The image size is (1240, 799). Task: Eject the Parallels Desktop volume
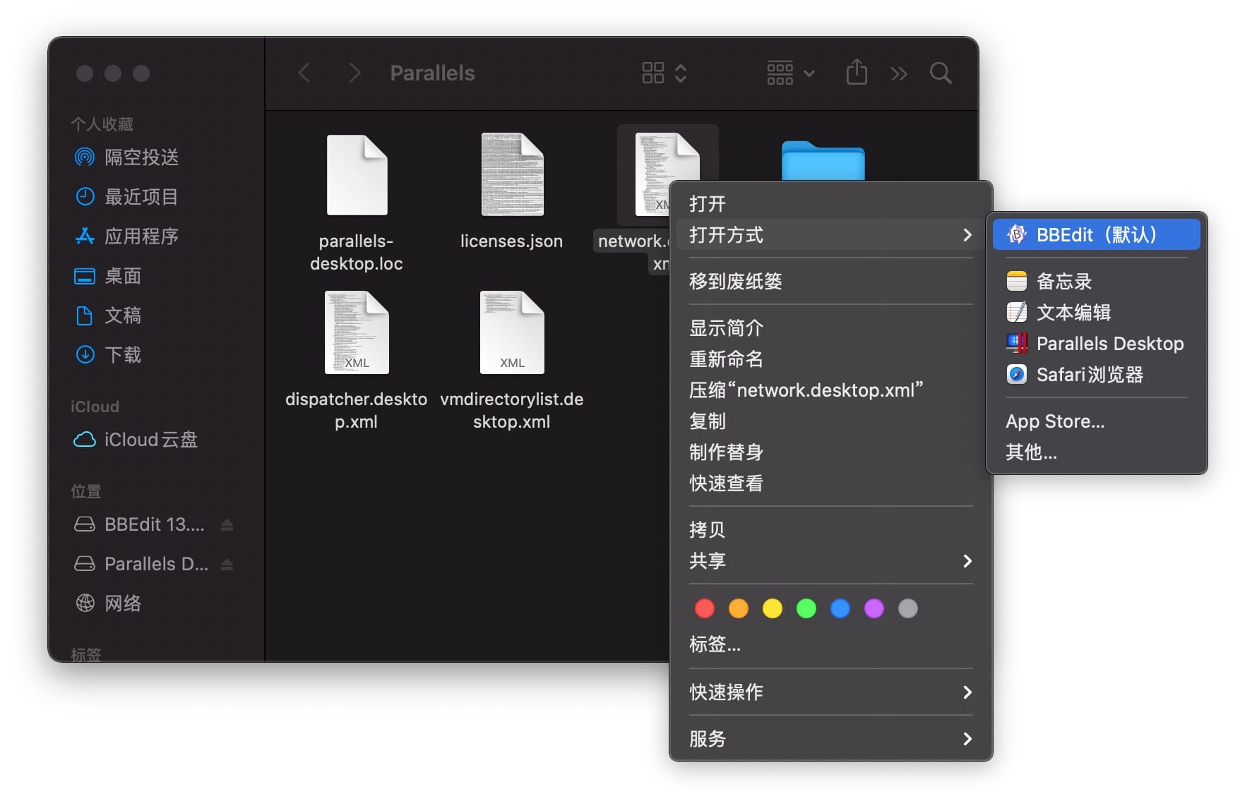pyautogui.click(x=227, y=565)
